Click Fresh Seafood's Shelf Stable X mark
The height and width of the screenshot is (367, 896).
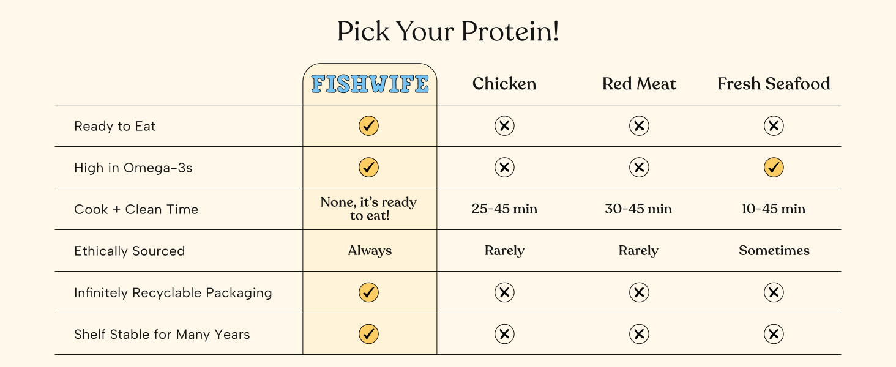pyautogui.click(x=774, y=334)
